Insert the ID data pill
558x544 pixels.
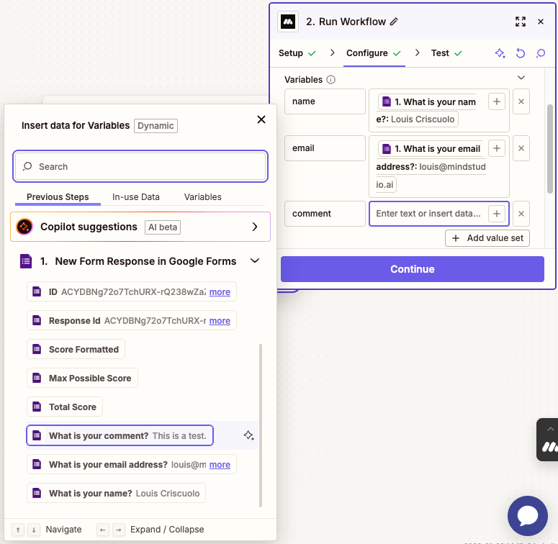pyautogui.click(x=132, y=292)
